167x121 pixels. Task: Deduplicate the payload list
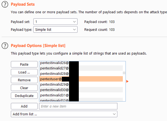pyautogui.click(x=24, y=96)
